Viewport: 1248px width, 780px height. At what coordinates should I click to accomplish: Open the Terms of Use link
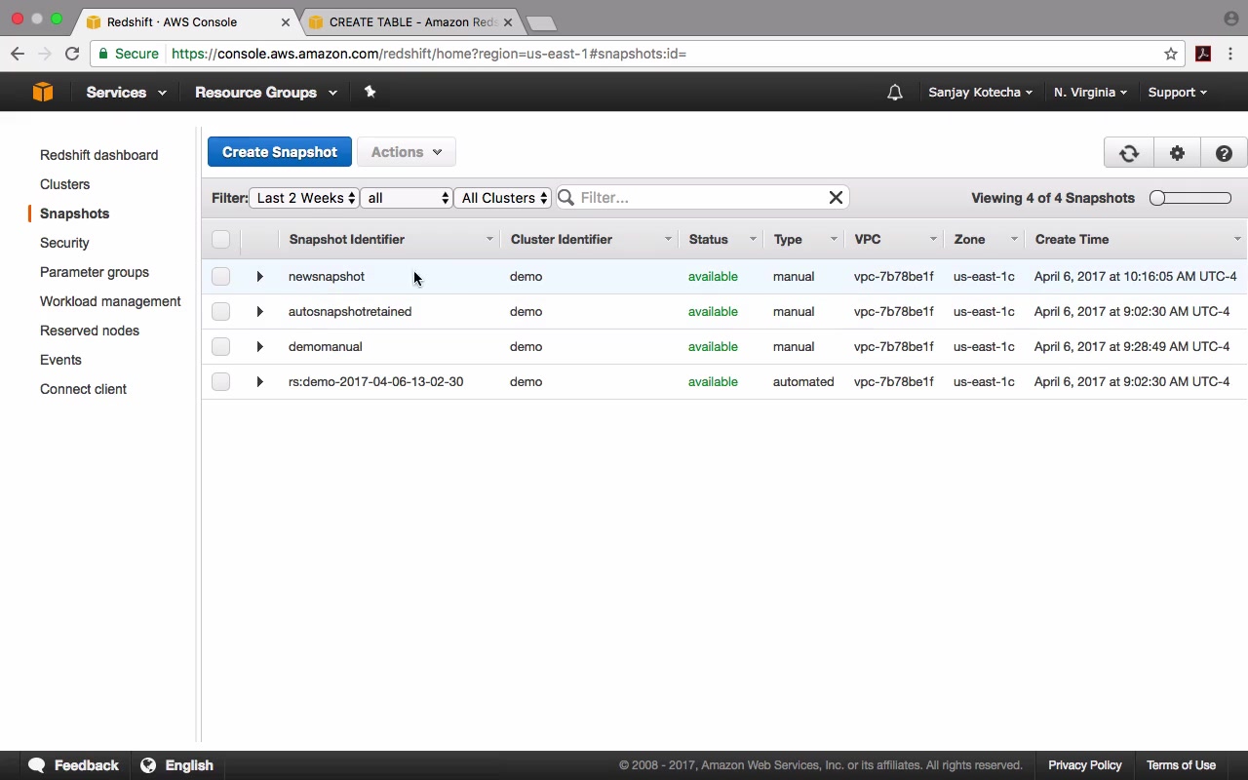tap(1181, 765)
